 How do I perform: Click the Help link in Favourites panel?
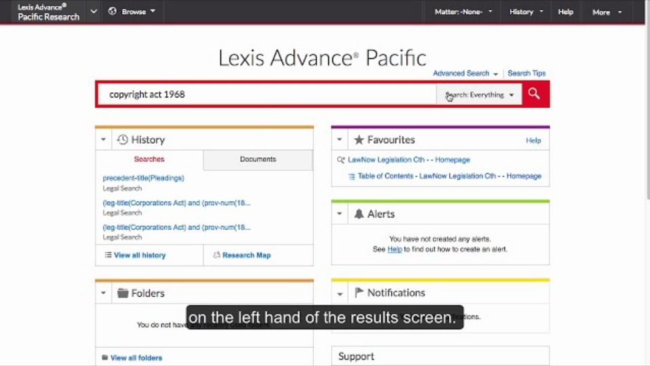point(533,140)
